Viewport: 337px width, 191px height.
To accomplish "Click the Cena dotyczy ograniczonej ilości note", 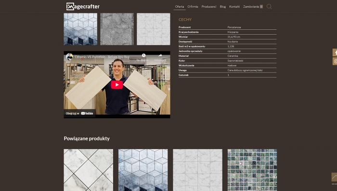I will click(x=245, y=70).
